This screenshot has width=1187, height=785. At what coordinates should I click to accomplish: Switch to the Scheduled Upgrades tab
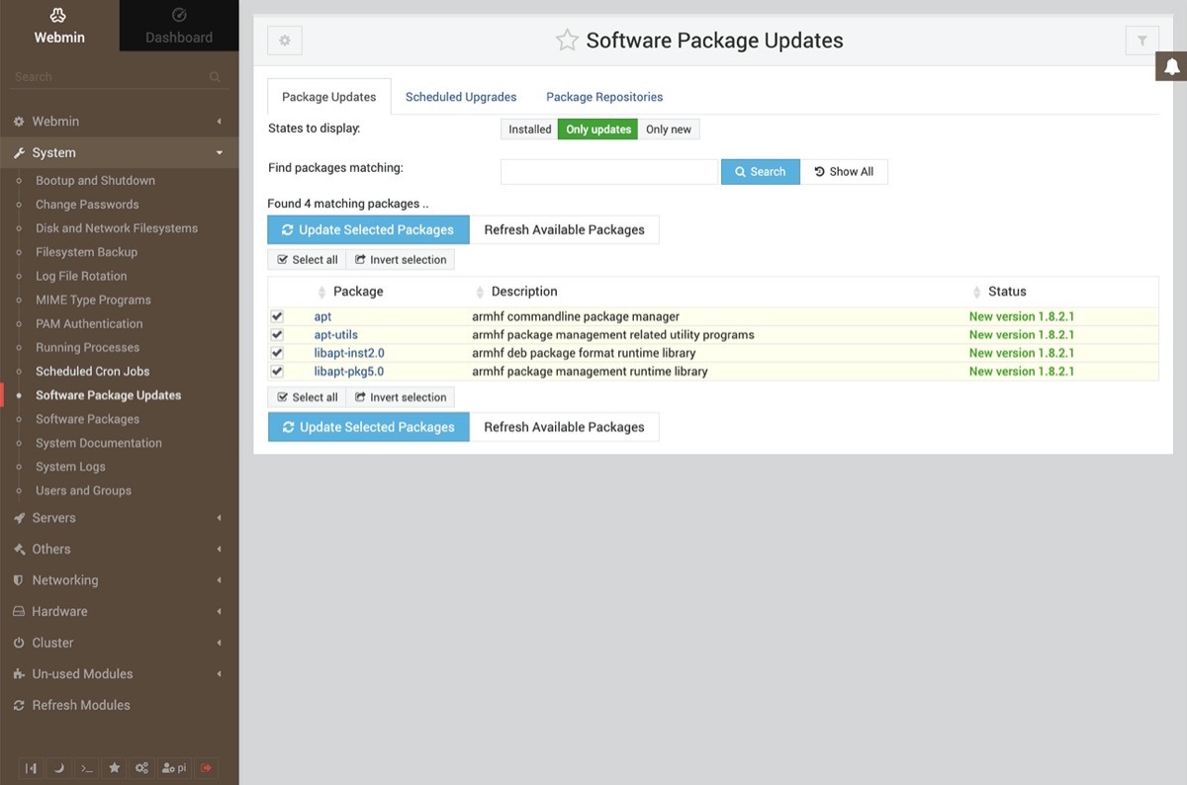pos(461,97)
